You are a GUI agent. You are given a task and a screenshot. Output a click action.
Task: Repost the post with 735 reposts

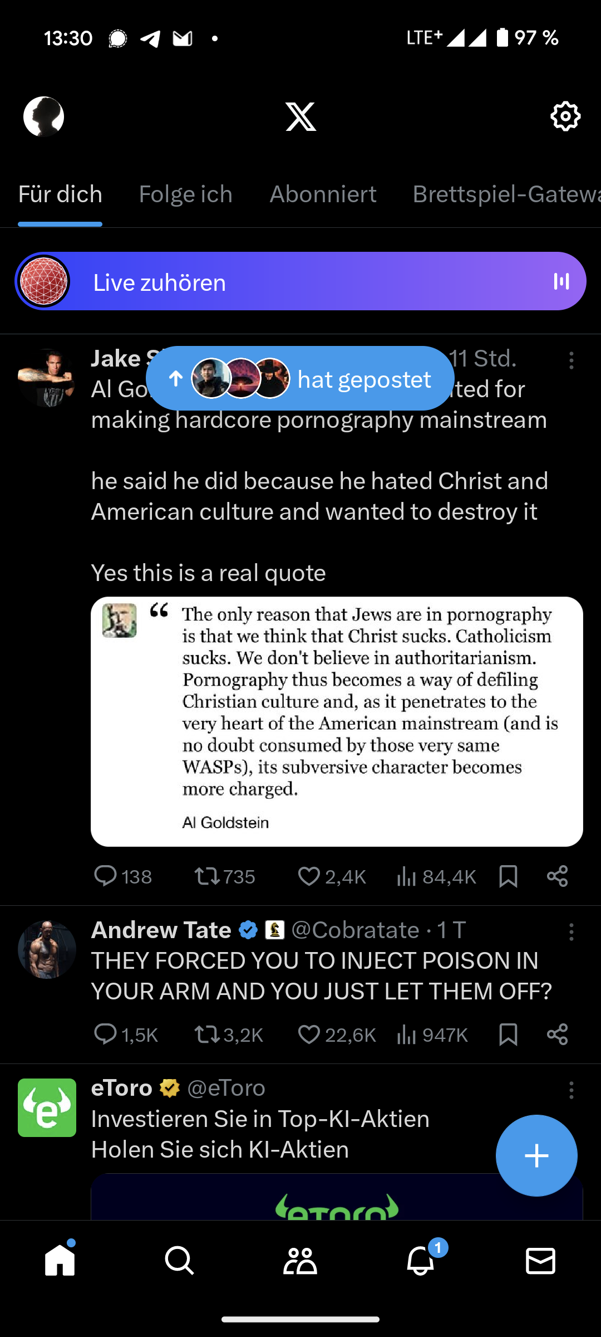click(x=207, y=876)
